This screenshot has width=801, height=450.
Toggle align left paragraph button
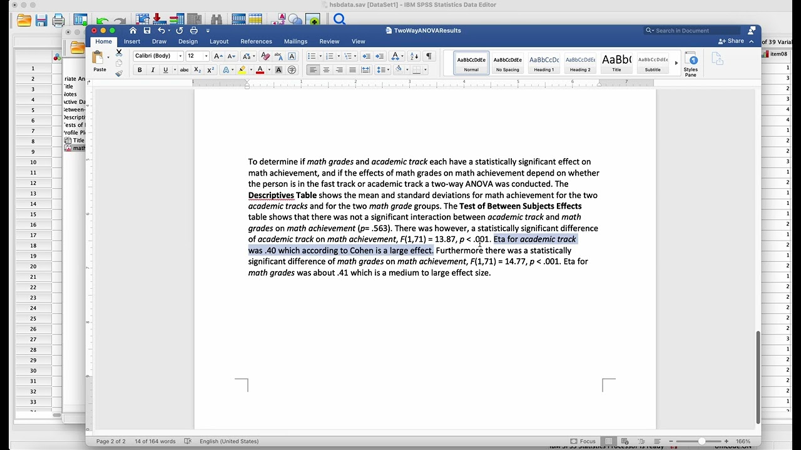coord(313,70)
